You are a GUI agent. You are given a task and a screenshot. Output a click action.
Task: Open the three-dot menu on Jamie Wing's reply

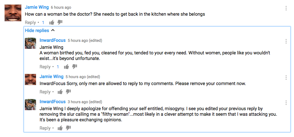[x=286, y=77]
